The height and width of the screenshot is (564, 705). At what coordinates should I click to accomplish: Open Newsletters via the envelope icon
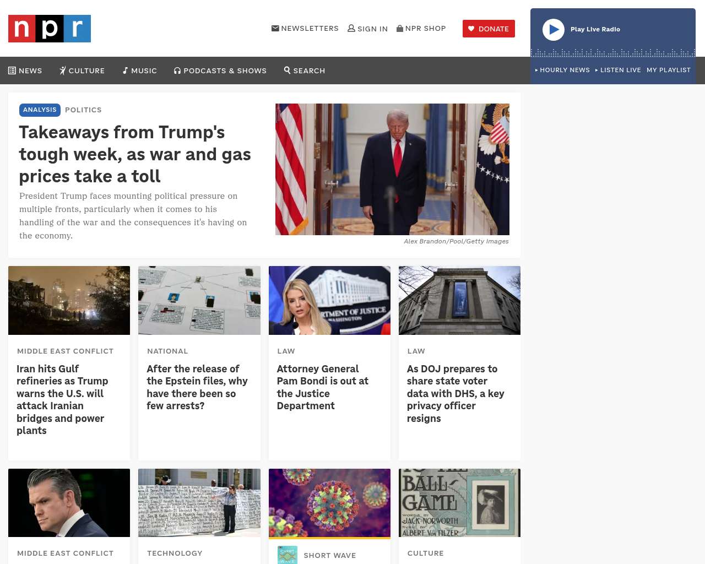pos(275,28)
